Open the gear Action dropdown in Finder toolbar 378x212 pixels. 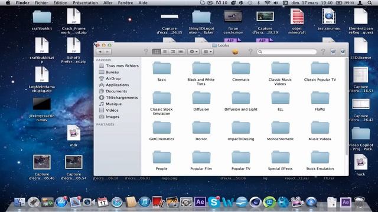pyautogui.click(x=193, y=52)
